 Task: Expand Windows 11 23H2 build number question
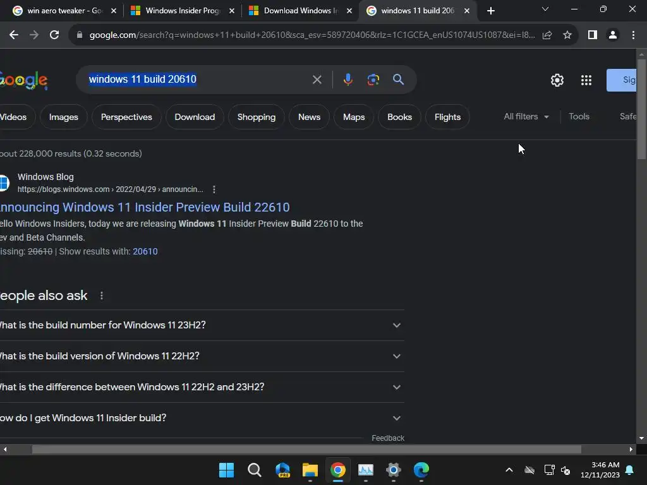[x=202, y=325]
